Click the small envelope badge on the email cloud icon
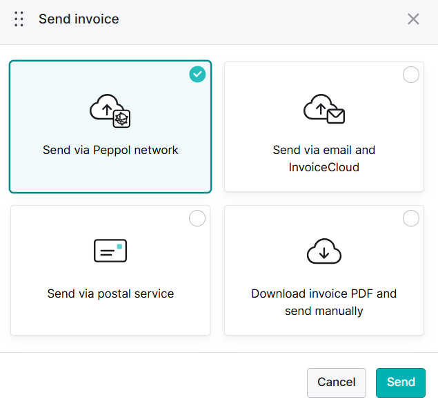438x404 pixels. pos(336,116)
